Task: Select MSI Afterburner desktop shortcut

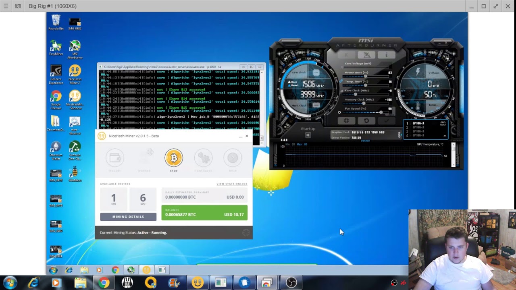Action: 75,50
